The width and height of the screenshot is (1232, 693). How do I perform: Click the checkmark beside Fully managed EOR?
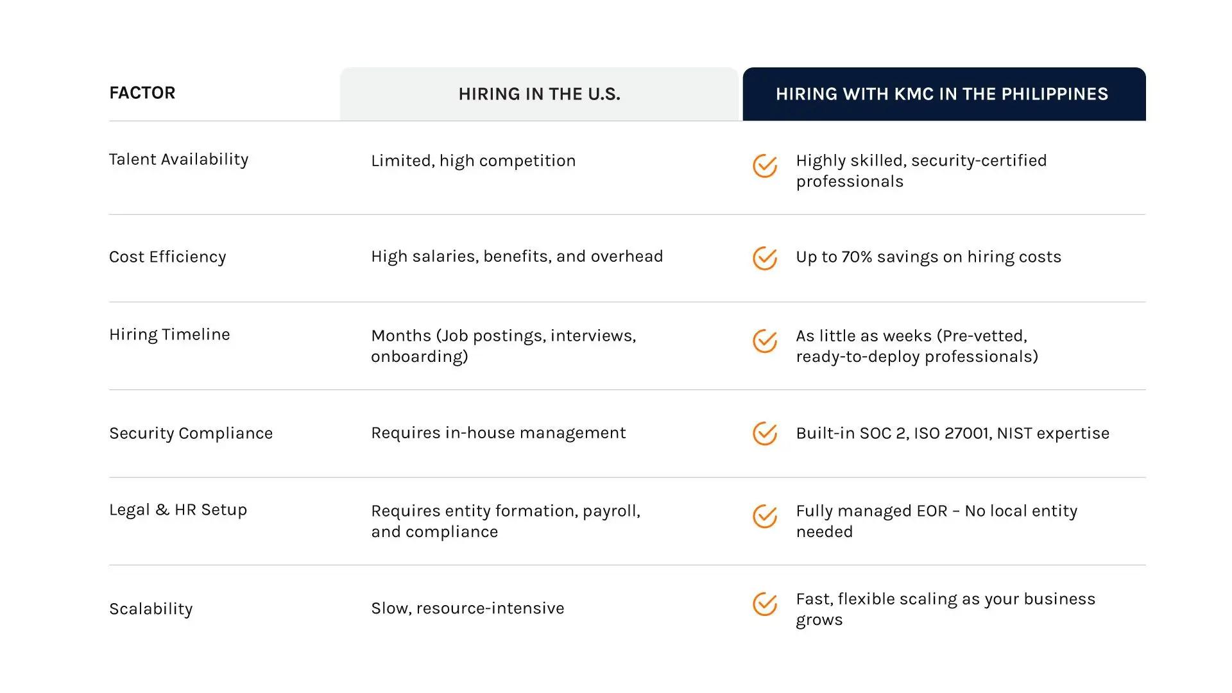tap(764, 517)
